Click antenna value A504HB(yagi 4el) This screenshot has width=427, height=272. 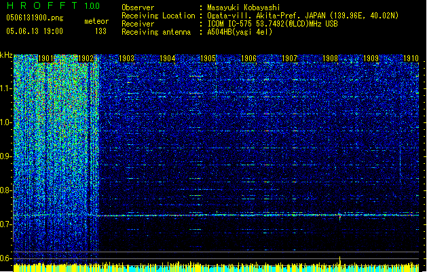click(240, 32)
